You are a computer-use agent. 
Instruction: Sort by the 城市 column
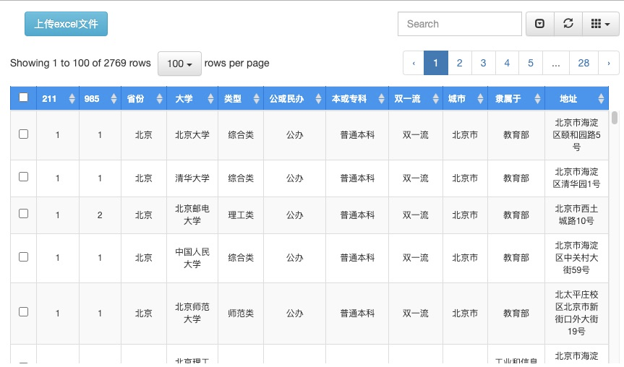pos(465,98)
